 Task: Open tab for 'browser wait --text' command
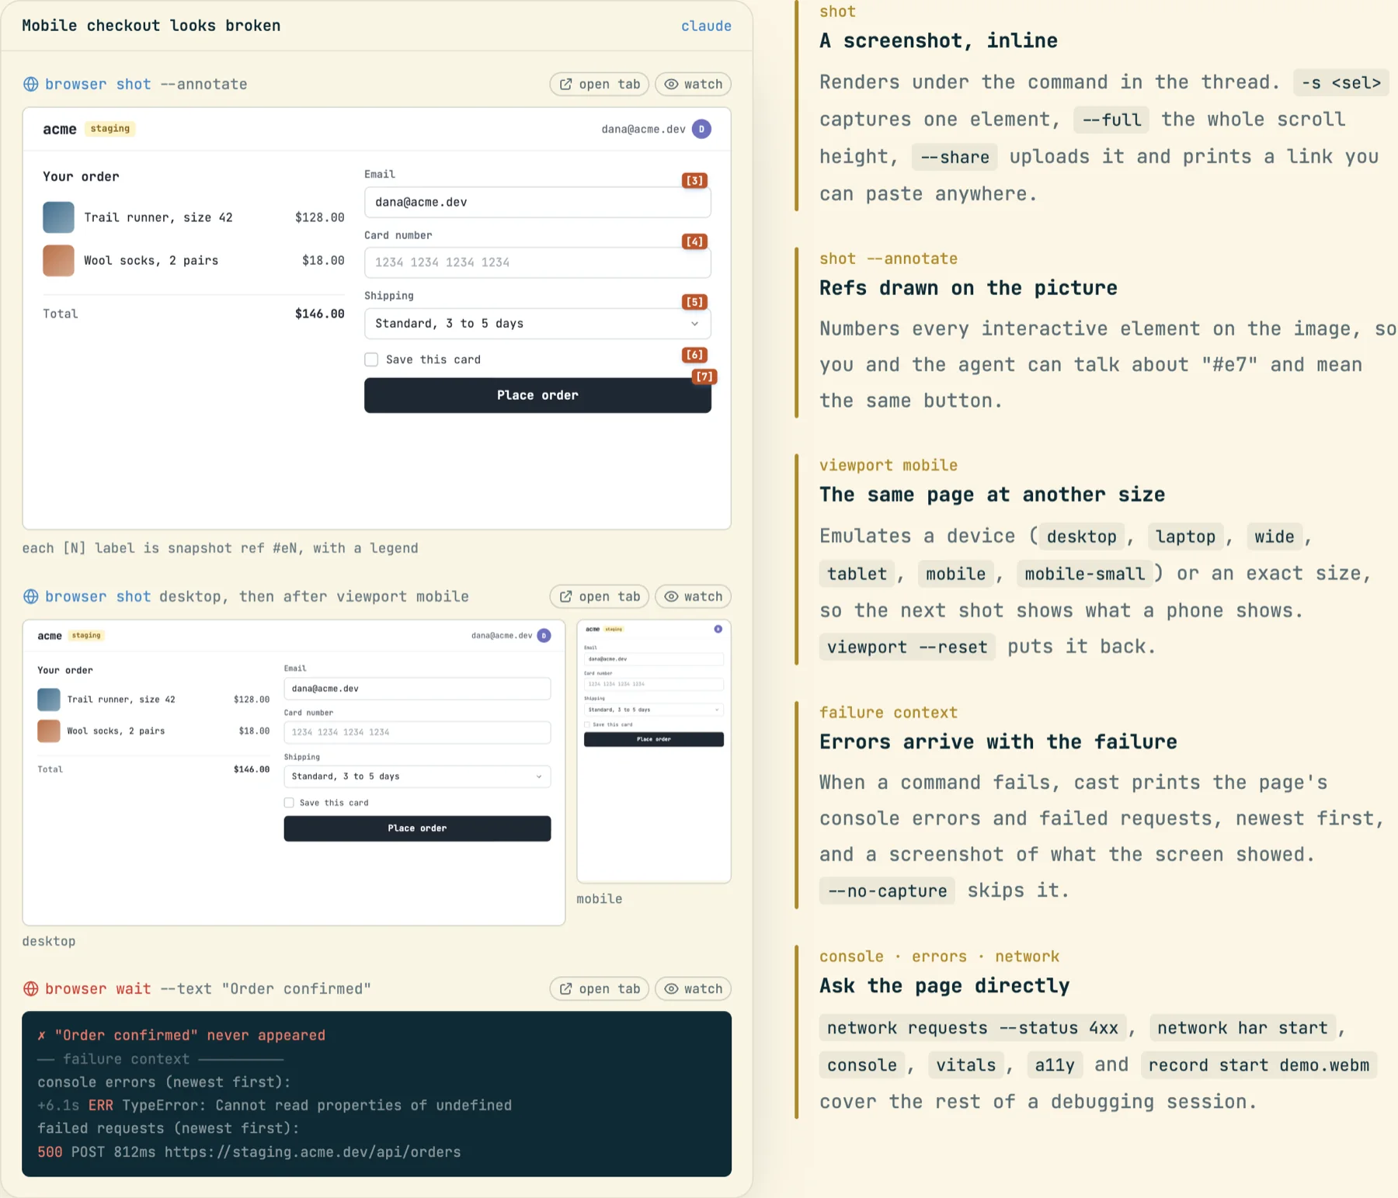pos(600,988)
